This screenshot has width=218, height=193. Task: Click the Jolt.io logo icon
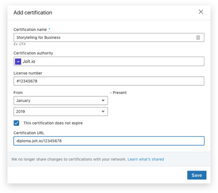(x=18, y=62)
